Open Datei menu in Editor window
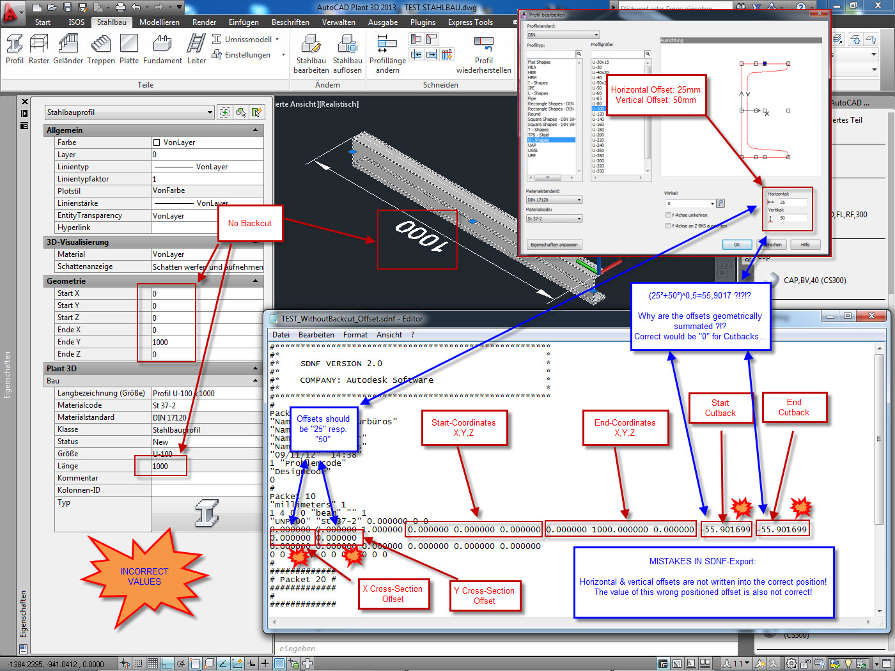Image resolution: width=895 pixels, height=671 pixels. [281, 335]
